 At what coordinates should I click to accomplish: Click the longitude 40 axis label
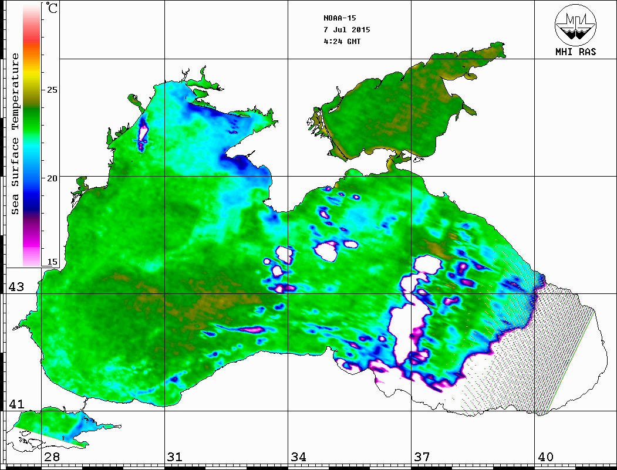tap(545, 457)
